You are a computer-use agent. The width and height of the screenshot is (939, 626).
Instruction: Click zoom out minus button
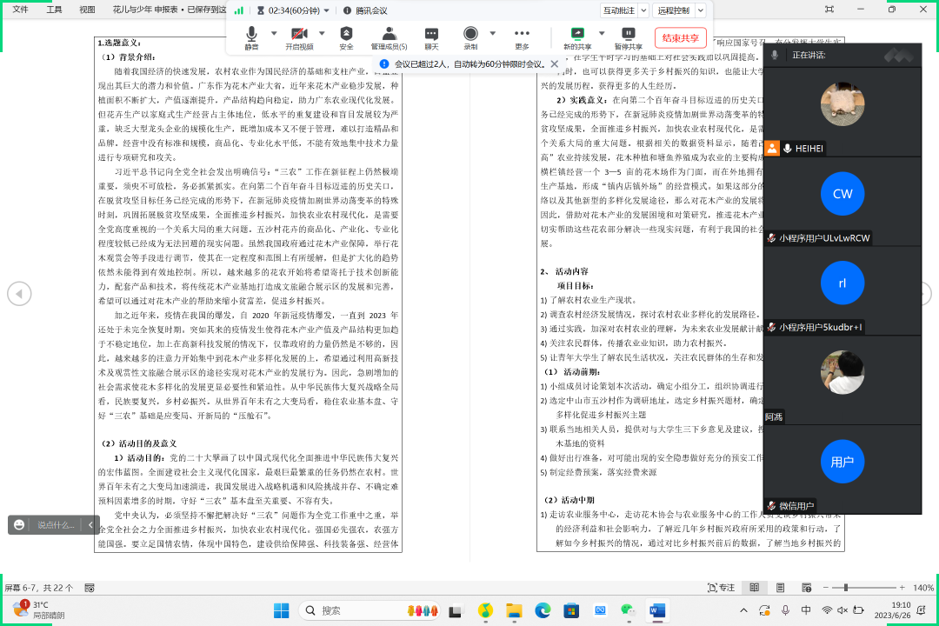826,588
